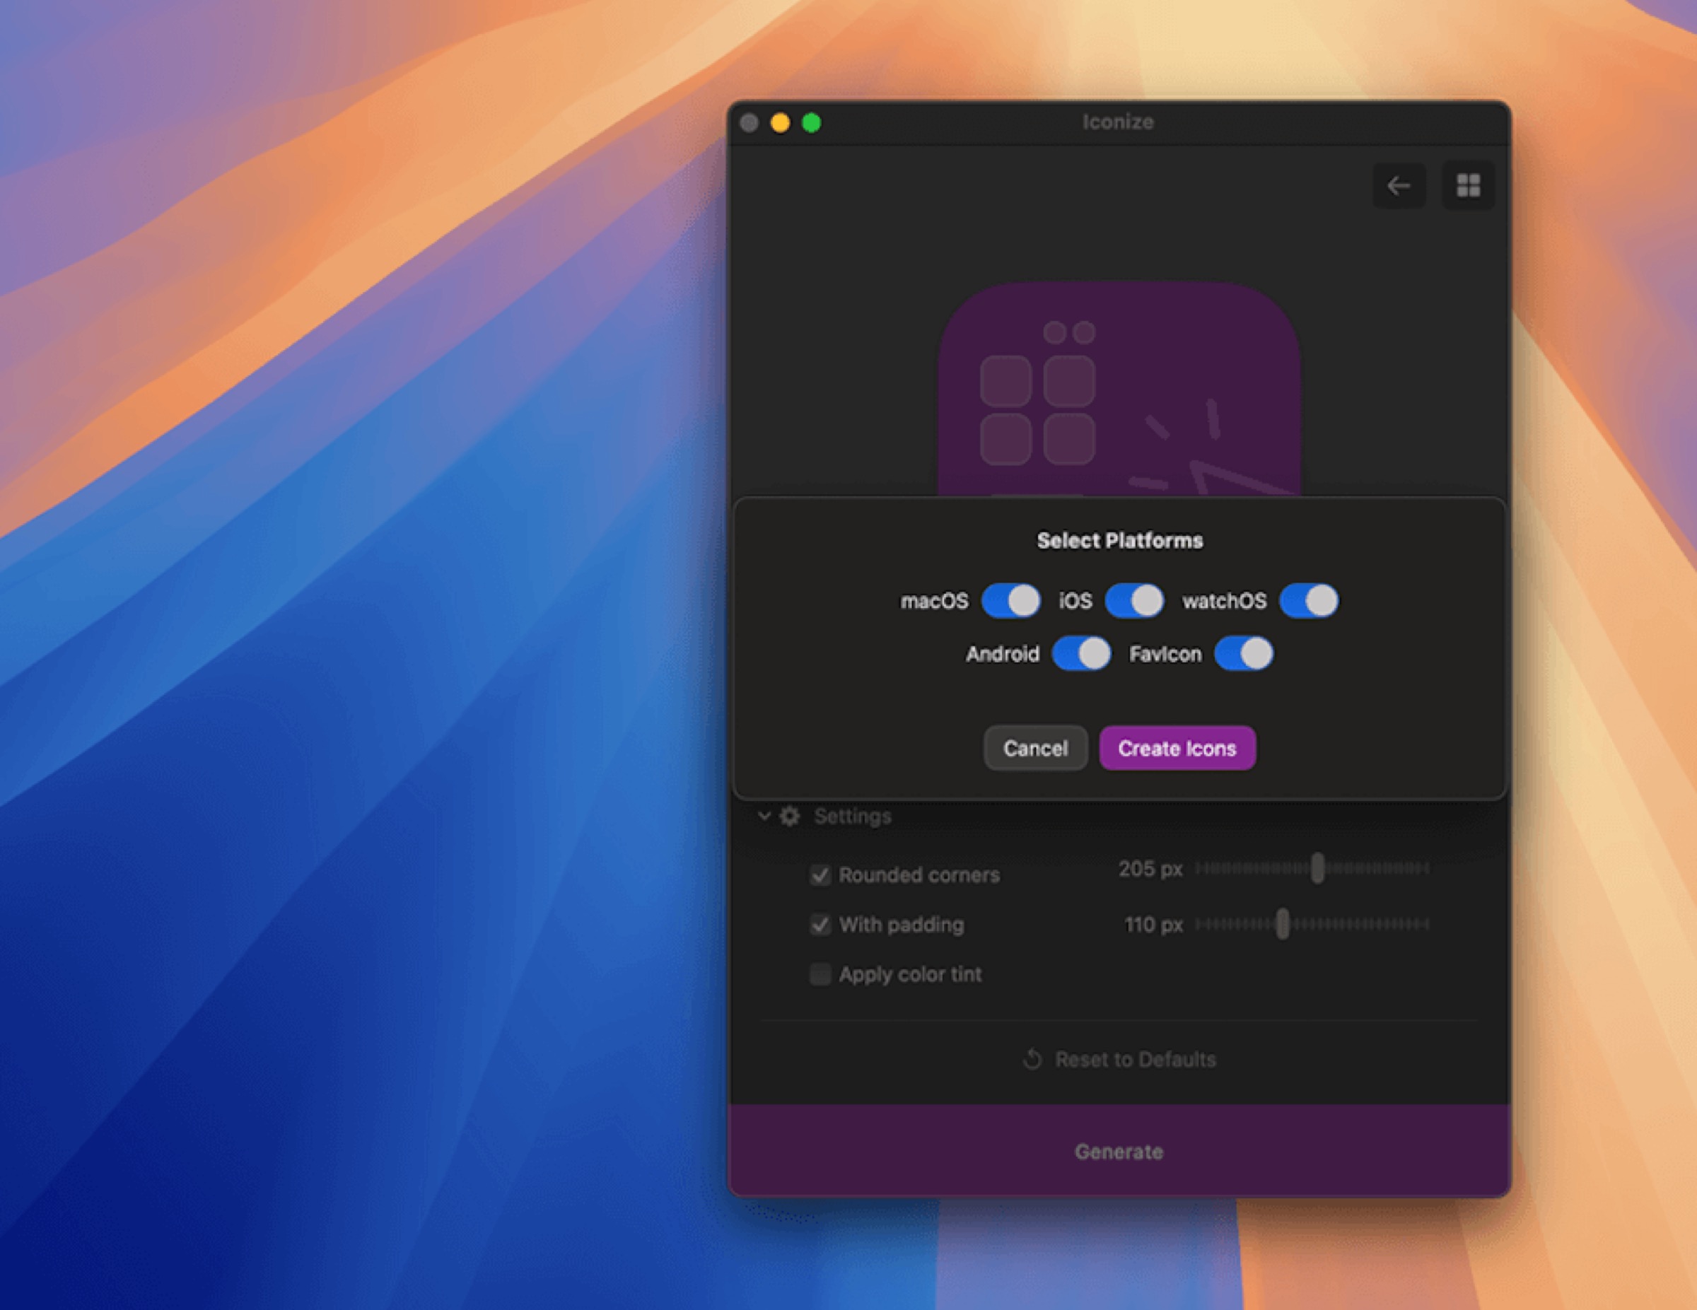
Task: Click the Settings gear icon
Action: 789,816
